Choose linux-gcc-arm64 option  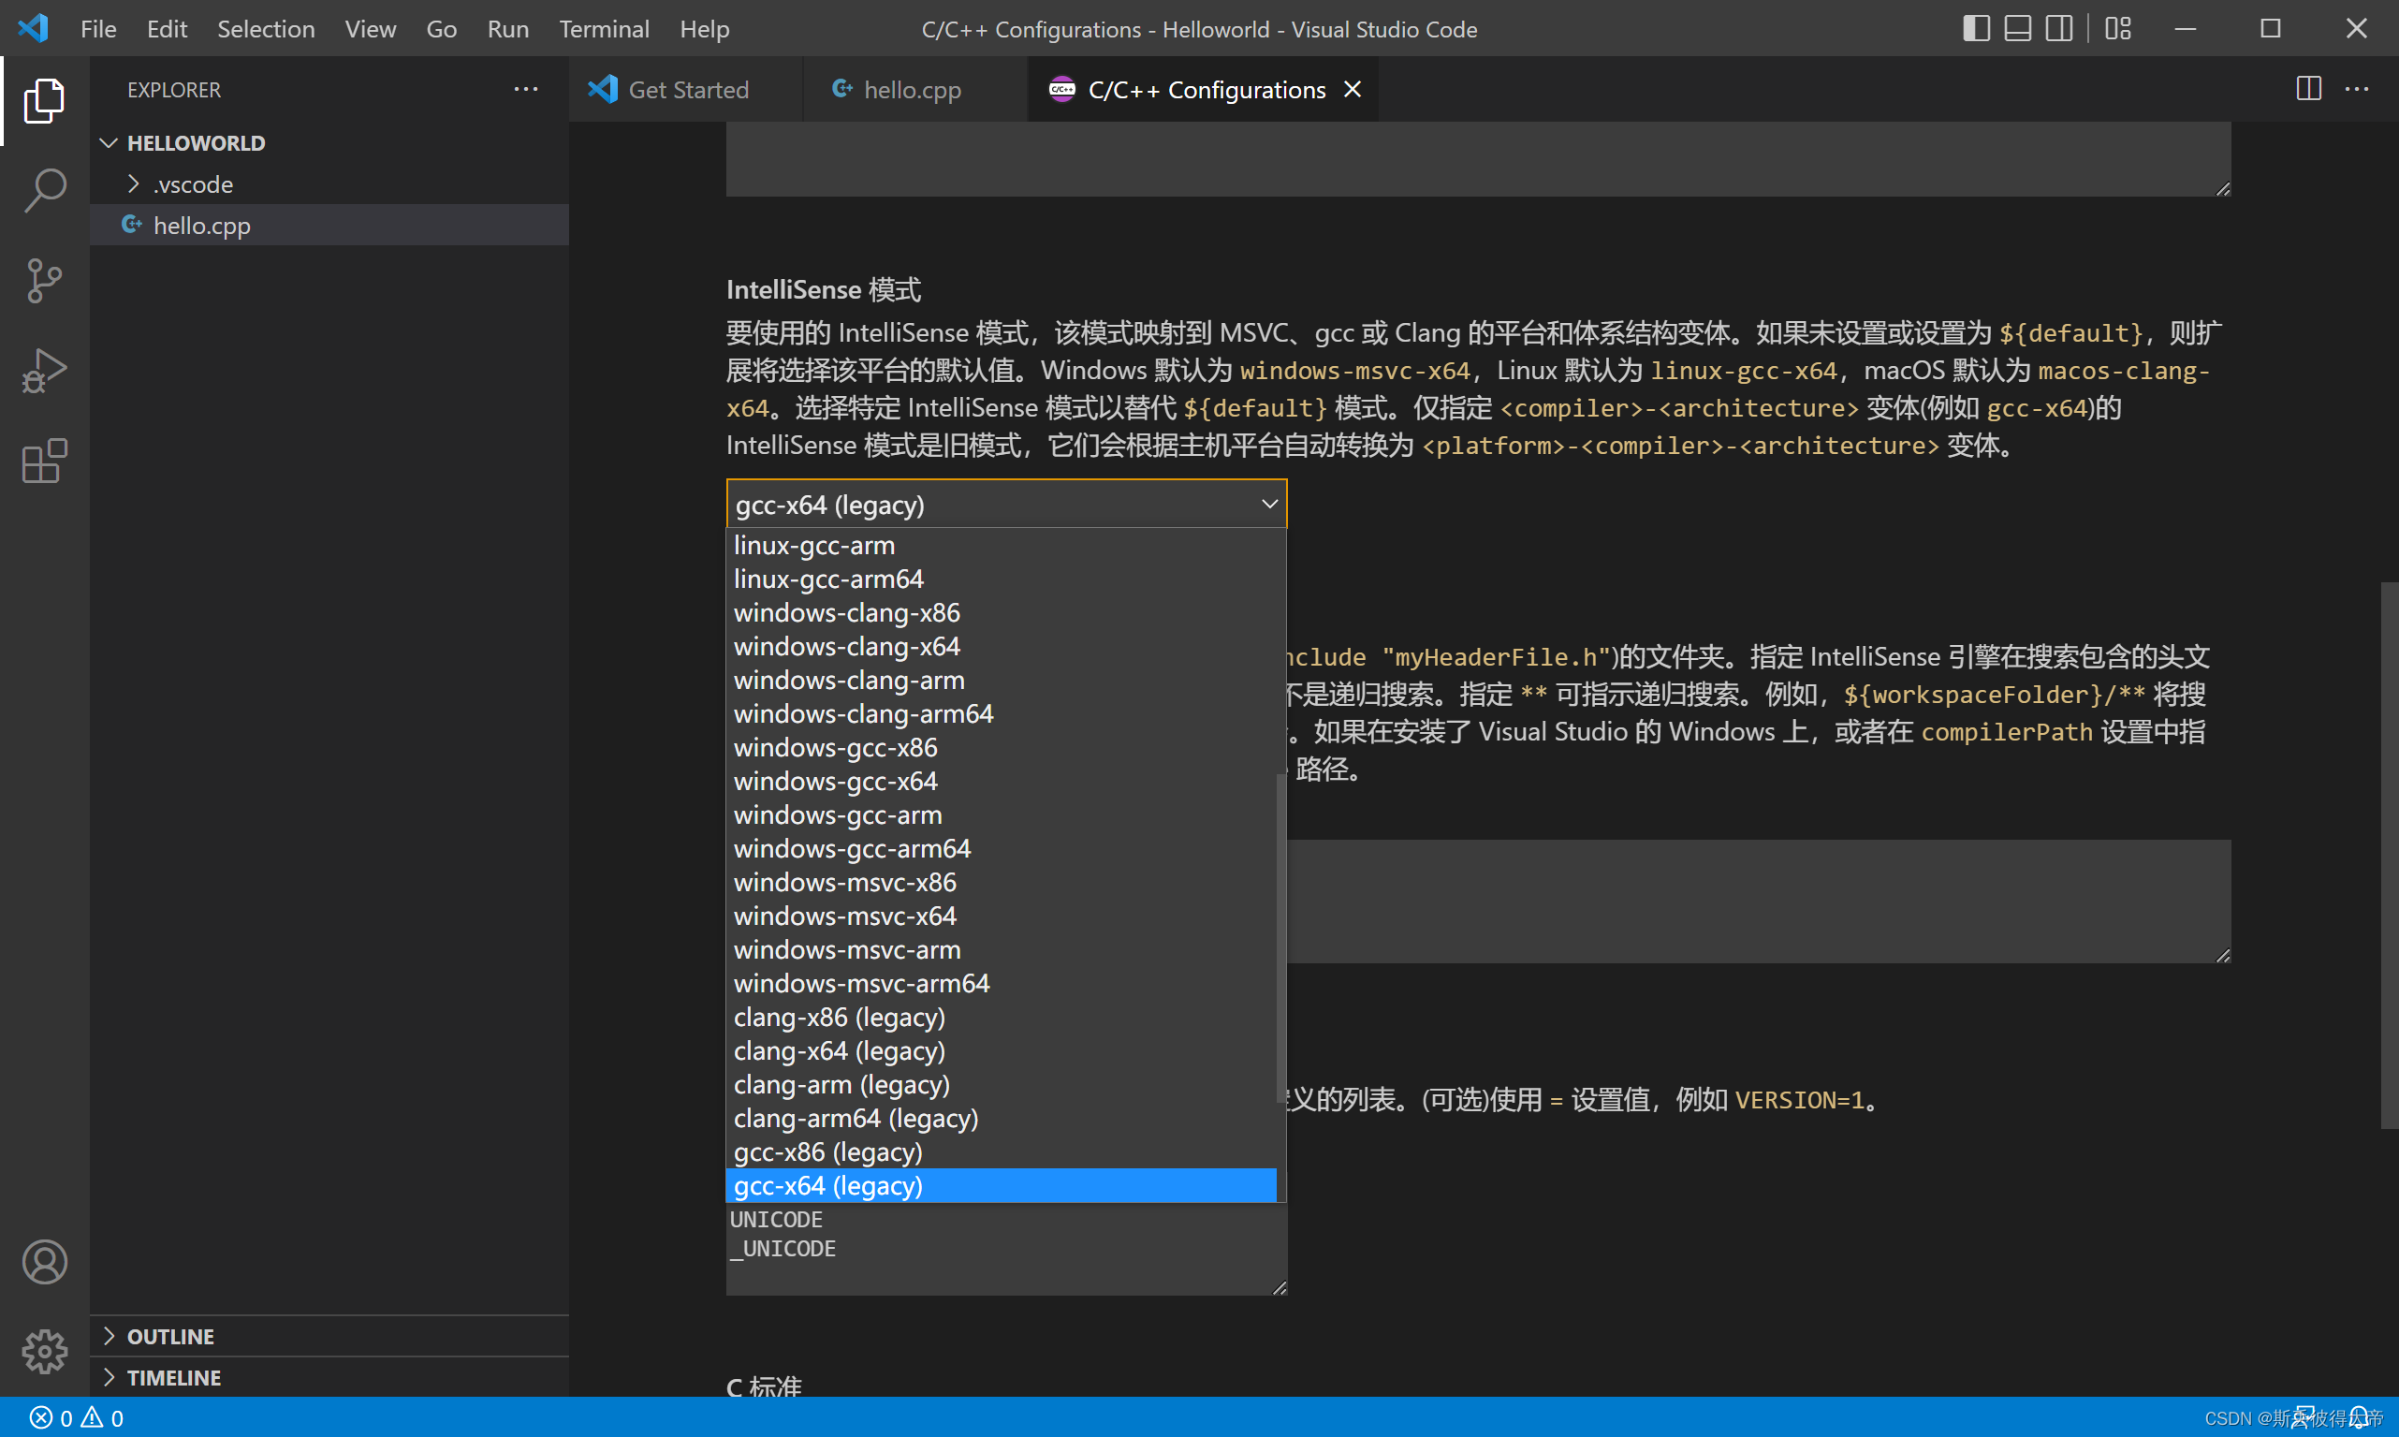(x=1001, y=579)
